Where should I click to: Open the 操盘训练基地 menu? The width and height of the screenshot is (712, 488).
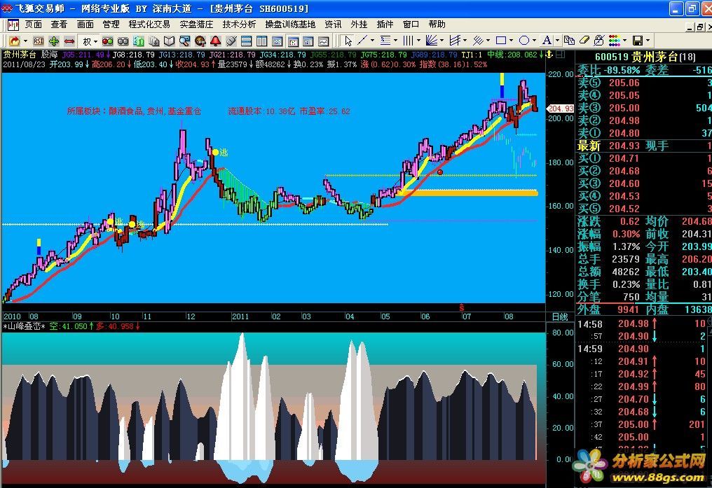[290, 24]
